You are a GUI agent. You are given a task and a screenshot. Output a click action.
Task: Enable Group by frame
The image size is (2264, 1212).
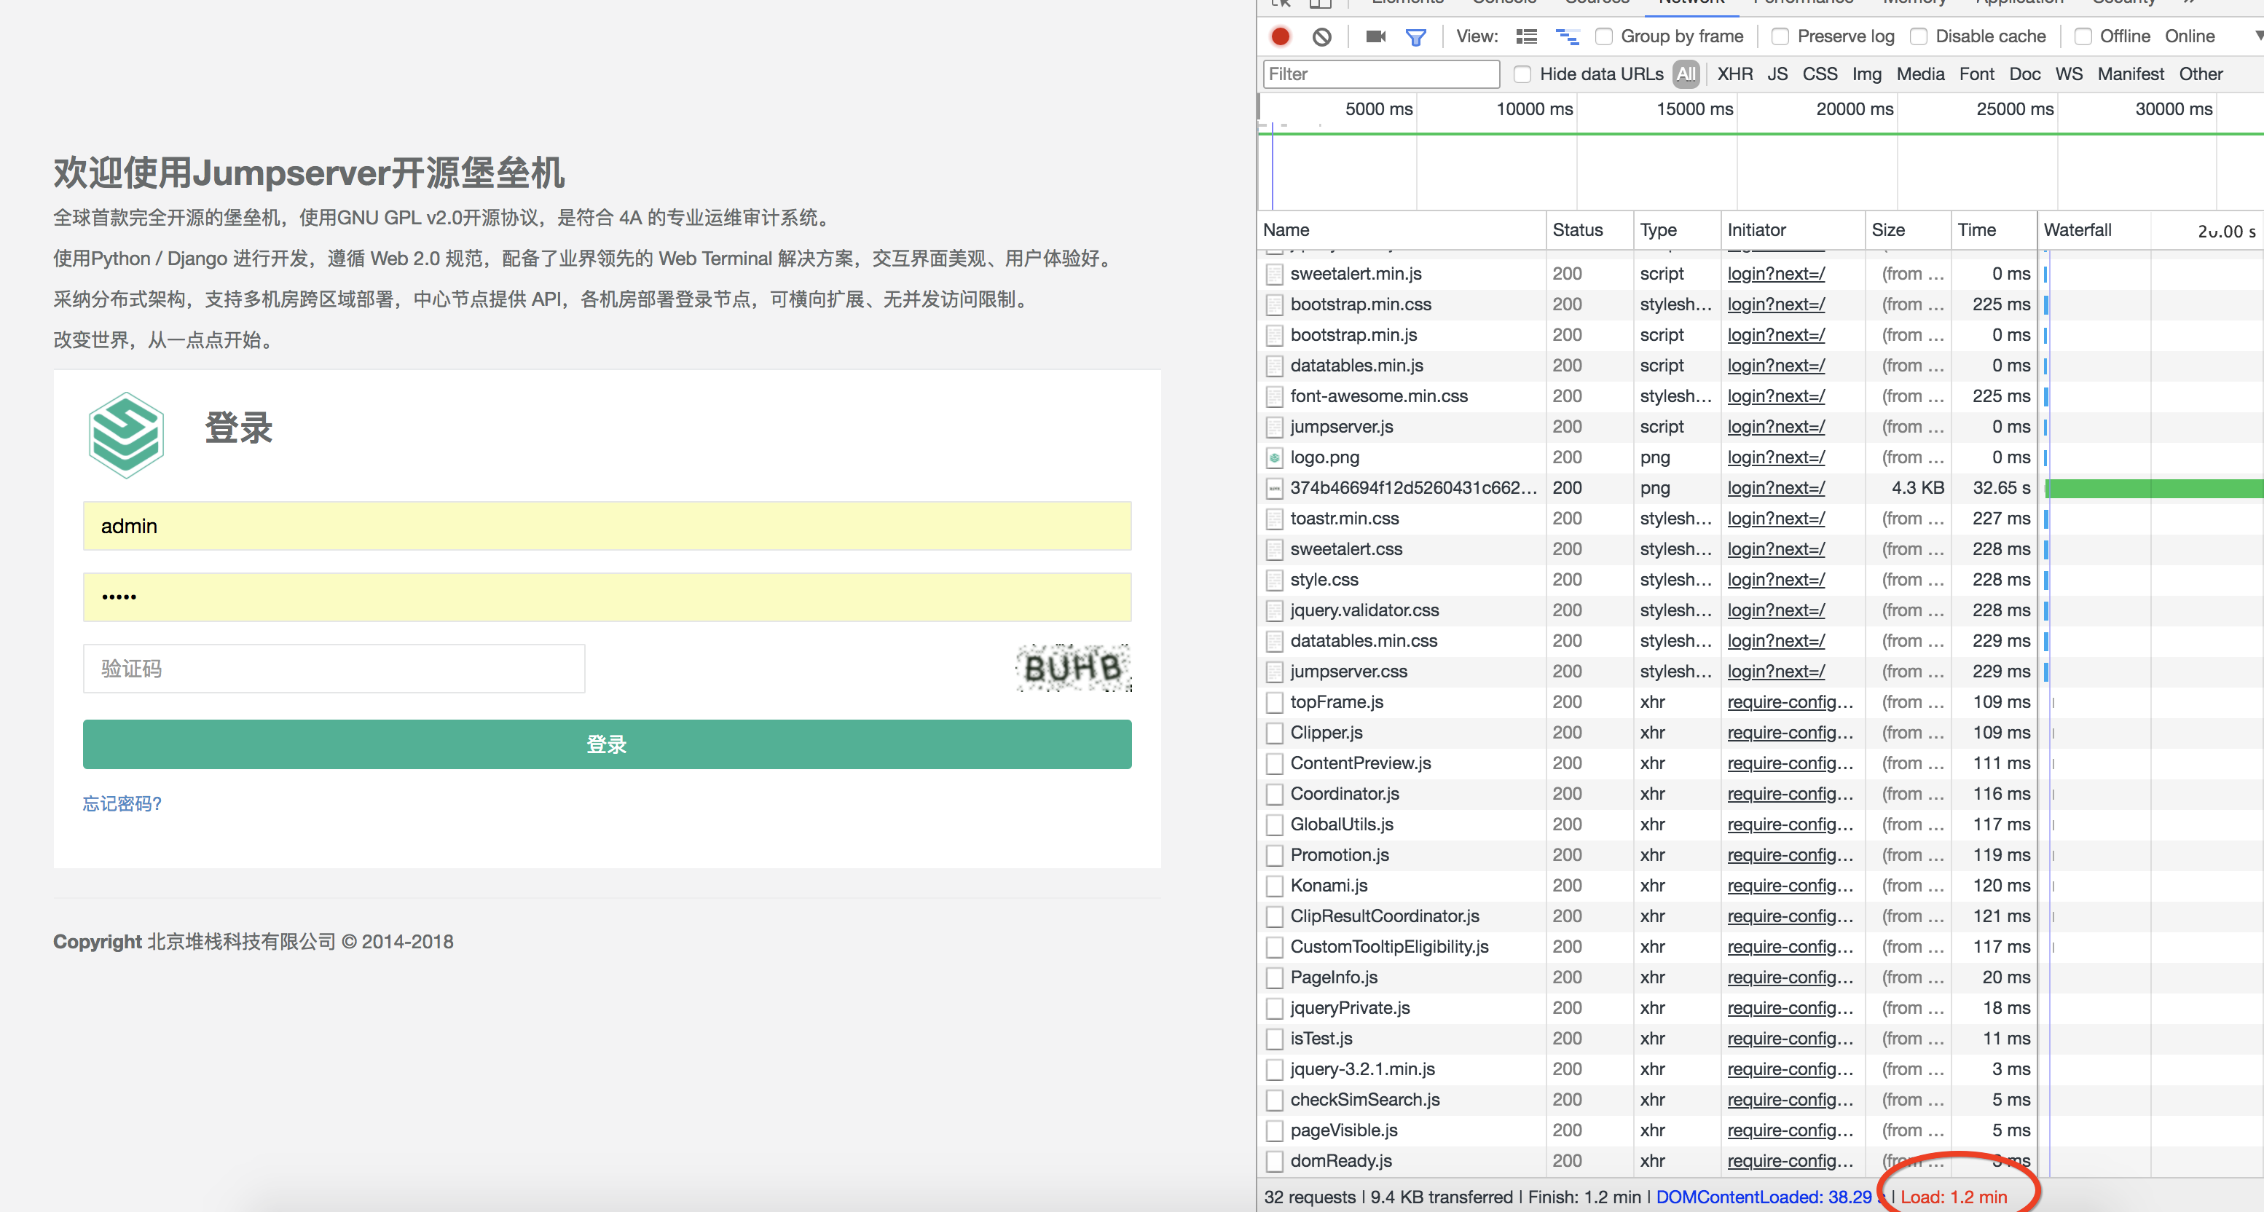(x=1603, y=36)
